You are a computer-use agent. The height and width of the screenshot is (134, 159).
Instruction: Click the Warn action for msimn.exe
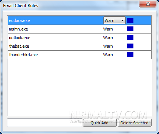[x=108, y=29]
